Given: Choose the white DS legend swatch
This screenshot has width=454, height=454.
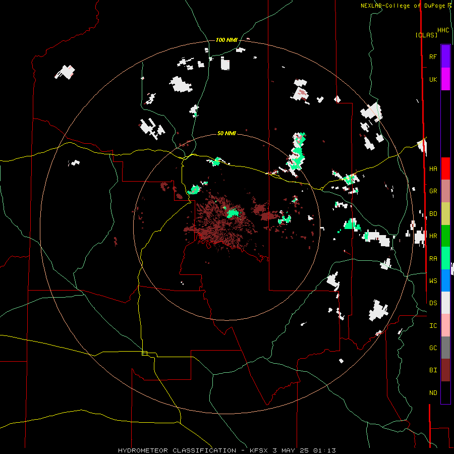Looking at the screenshot, I should point(445,303).
